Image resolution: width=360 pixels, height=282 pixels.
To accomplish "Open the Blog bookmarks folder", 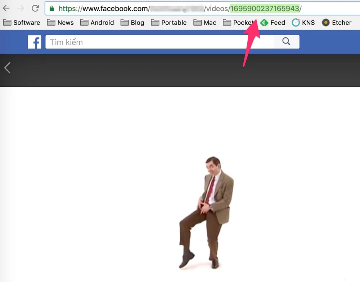I will pos(132,23).
